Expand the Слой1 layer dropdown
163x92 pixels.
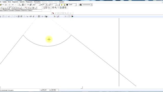(76, 5)
